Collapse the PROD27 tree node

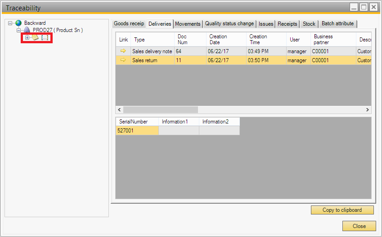(x=19, y=30)
